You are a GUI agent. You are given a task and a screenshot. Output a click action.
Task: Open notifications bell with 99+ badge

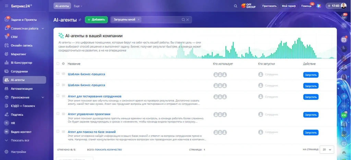click(344, 17)
